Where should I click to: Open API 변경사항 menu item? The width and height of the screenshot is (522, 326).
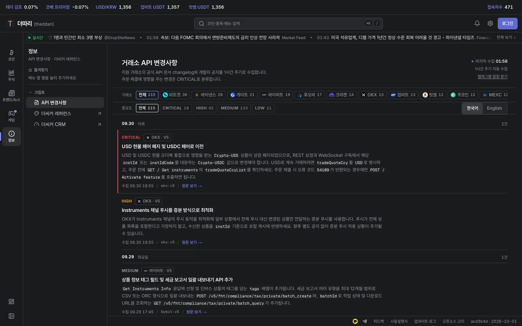65,103
